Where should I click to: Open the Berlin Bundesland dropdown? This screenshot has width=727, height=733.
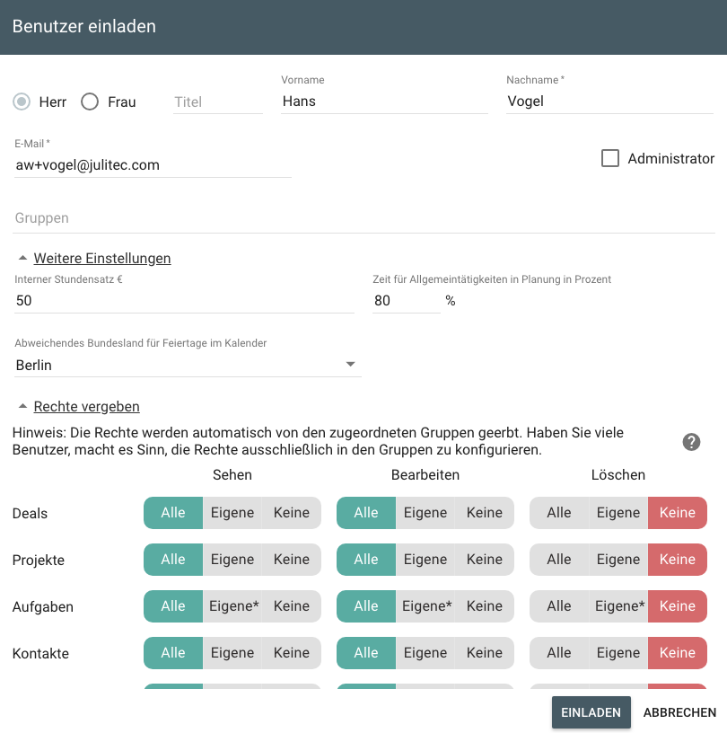click(188, 365)
